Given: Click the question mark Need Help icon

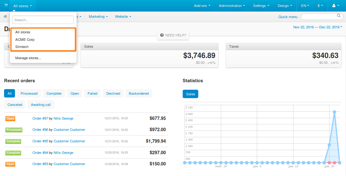Looking at the screenshot, I should (x=162, y=35).
